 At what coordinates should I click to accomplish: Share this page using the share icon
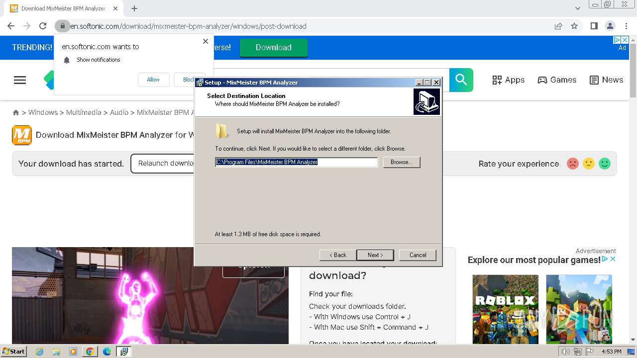tap(558, 26)
